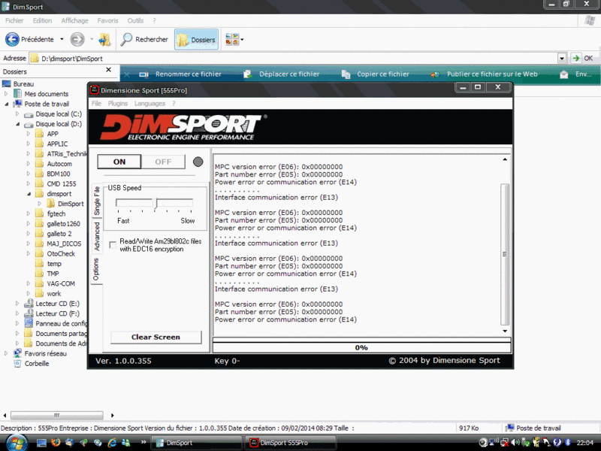Expand Mes documents tree node

pos(6,93)
